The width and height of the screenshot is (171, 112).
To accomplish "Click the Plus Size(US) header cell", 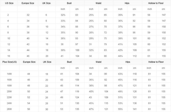I will click(10, 62).
